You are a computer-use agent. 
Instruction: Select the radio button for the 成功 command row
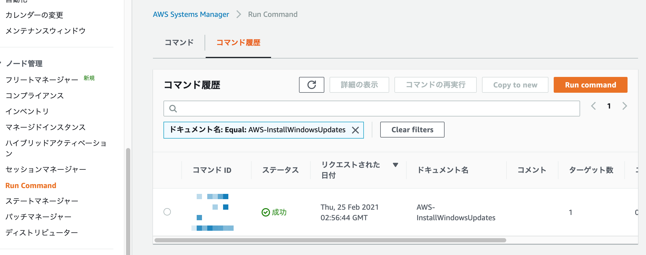(x=167, y=212)
